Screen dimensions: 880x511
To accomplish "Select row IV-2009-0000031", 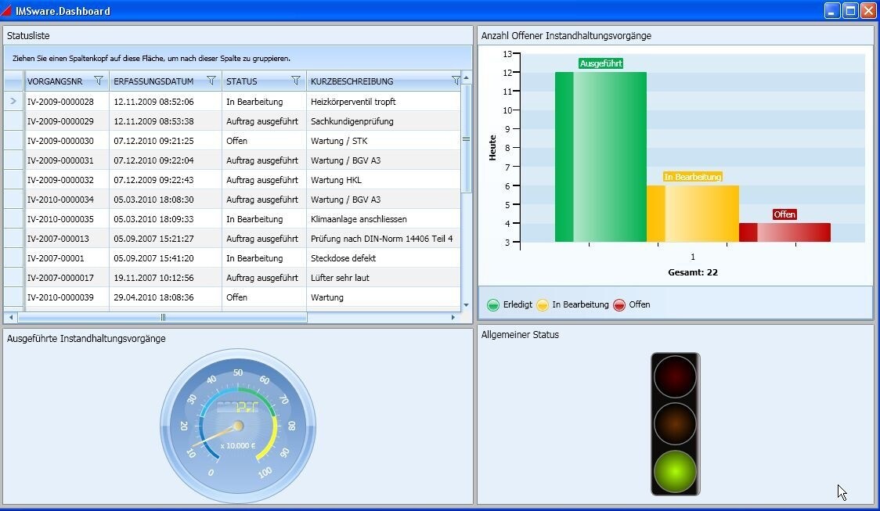I will pyautogui.click(x=233, y=160).
